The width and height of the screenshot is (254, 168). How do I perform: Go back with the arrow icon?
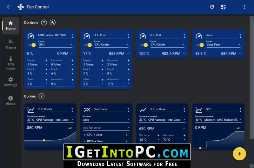point(9,7)
